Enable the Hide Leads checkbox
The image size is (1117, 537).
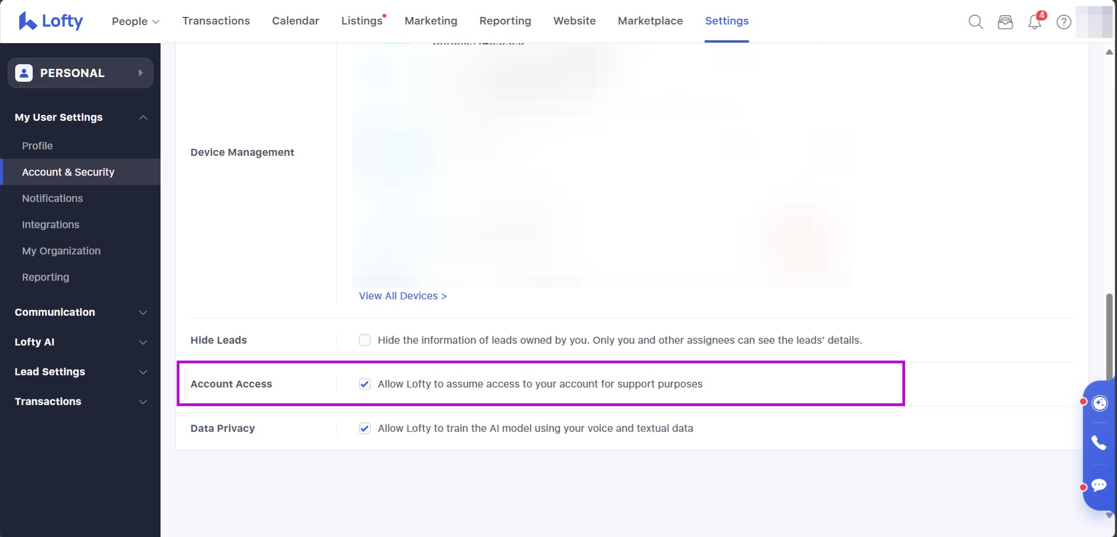[x=365, y=340]
